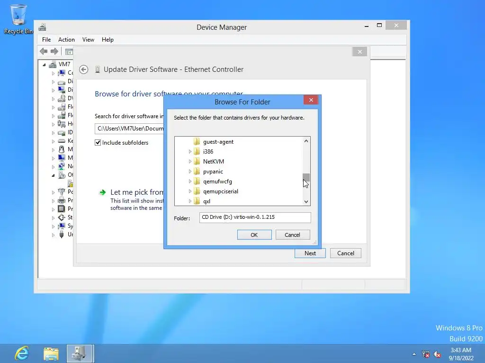Expand the i386 folder
485x363 pixels.
click(x=190, y=152)
